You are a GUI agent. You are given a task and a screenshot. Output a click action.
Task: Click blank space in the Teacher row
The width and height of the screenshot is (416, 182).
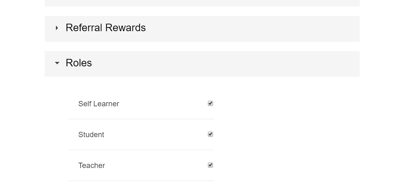[156, 165]
